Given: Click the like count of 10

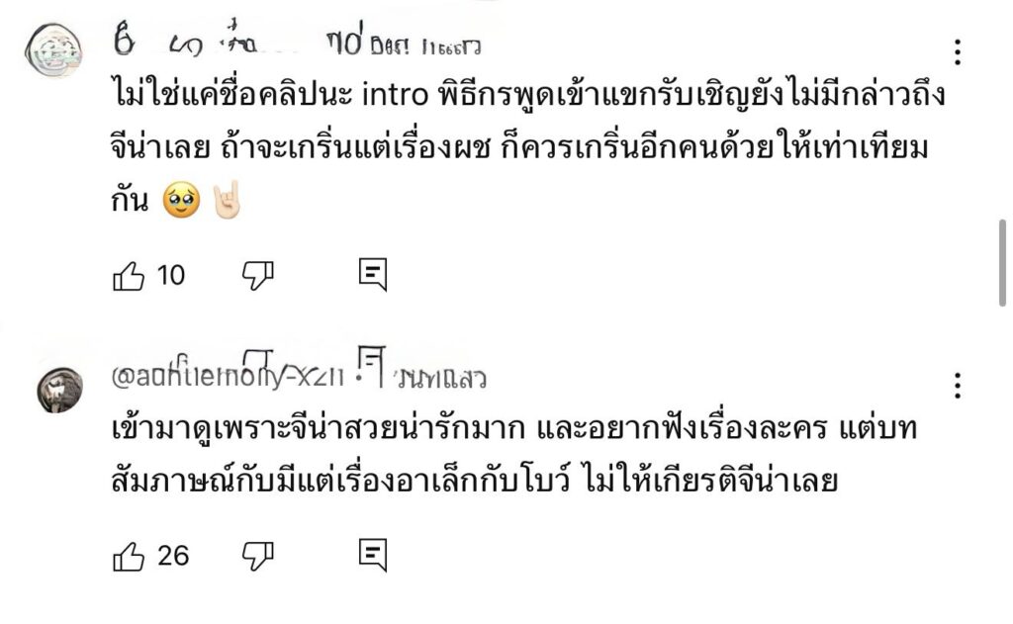Looking at the screenshot, I should (171, 275).
